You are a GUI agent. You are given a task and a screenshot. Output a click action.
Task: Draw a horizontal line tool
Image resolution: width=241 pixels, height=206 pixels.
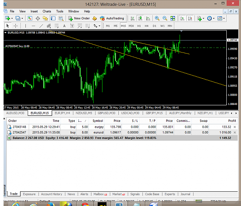33,26
